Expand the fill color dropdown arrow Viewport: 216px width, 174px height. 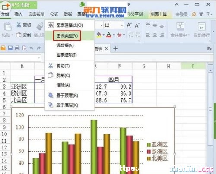pos(103,35)
